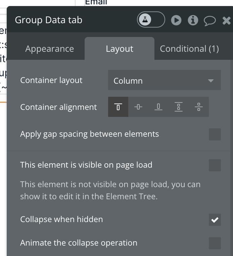Open the Conditional (1) tab
The width and height of the screenshot is (233, 256).
(x=189, y=49)
